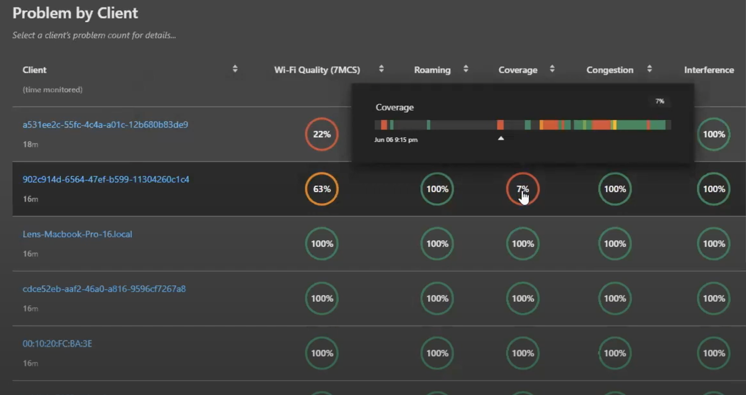The height and width of the screenshot is (395, 746).
Task: Click the 63% Wi-Fi Quality indicator
Action: (322, 189)
